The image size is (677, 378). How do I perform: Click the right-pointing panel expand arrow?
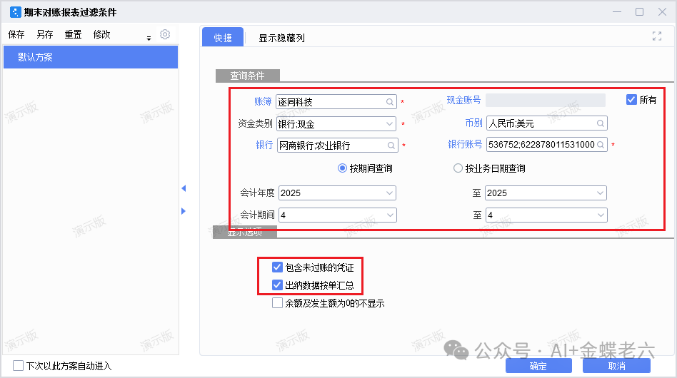pos(184,211)
